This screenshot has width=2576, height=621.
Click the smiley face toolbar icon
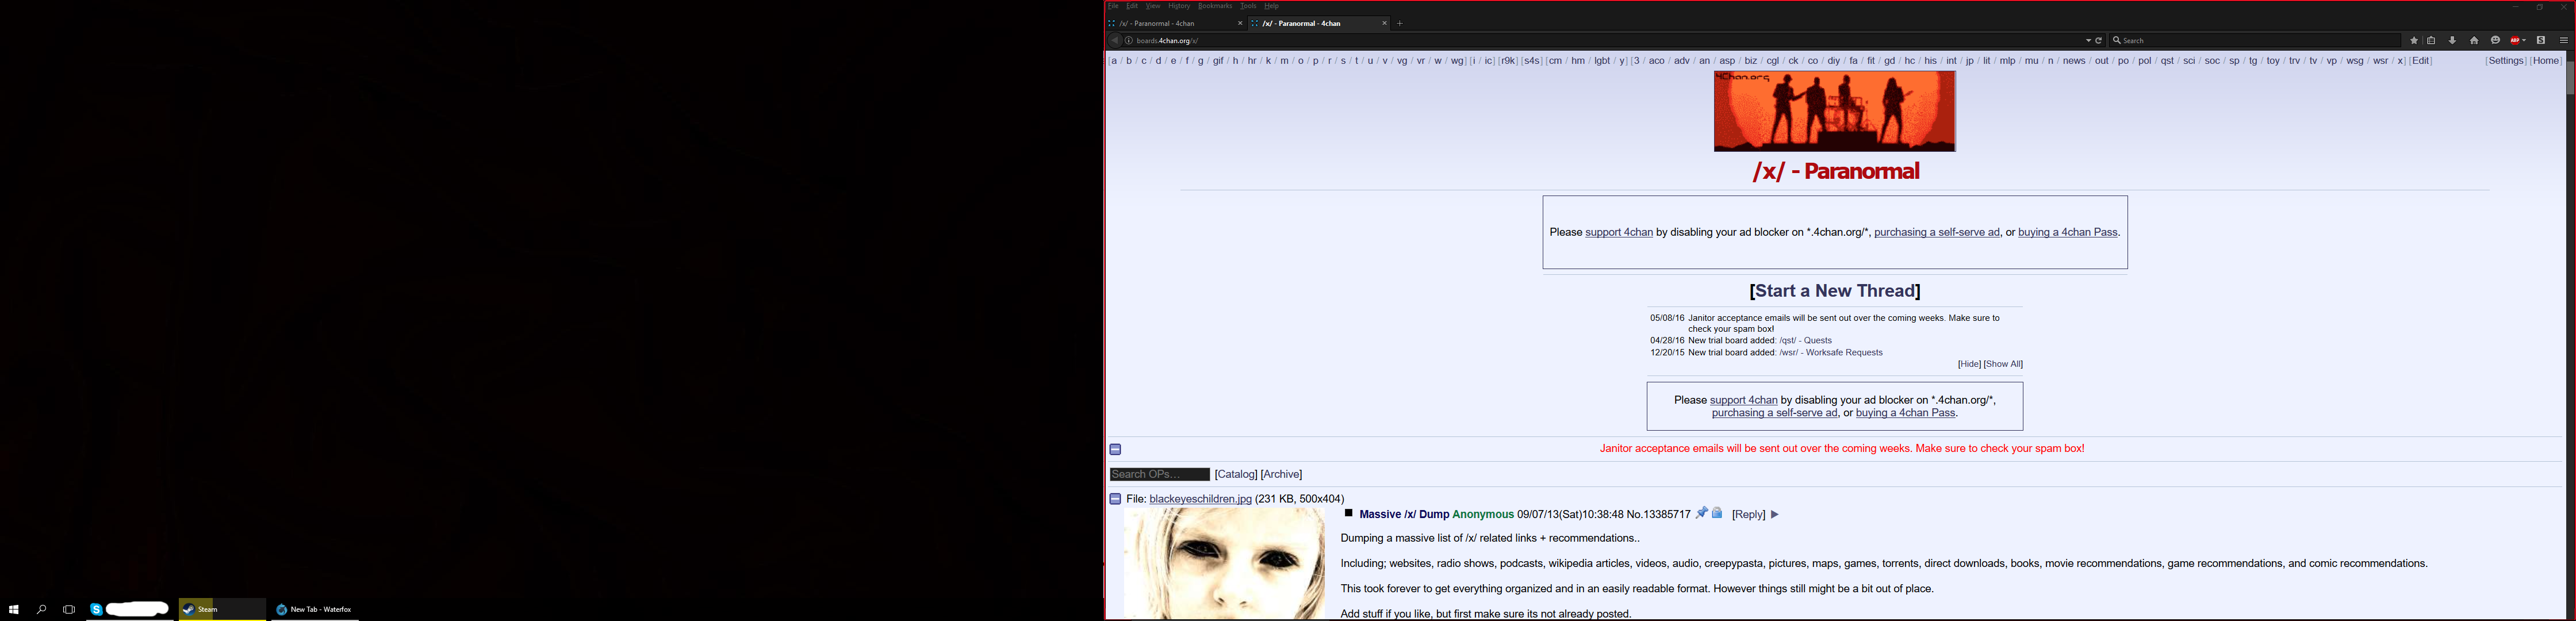pyautogui.click(x=2496, y=41)
